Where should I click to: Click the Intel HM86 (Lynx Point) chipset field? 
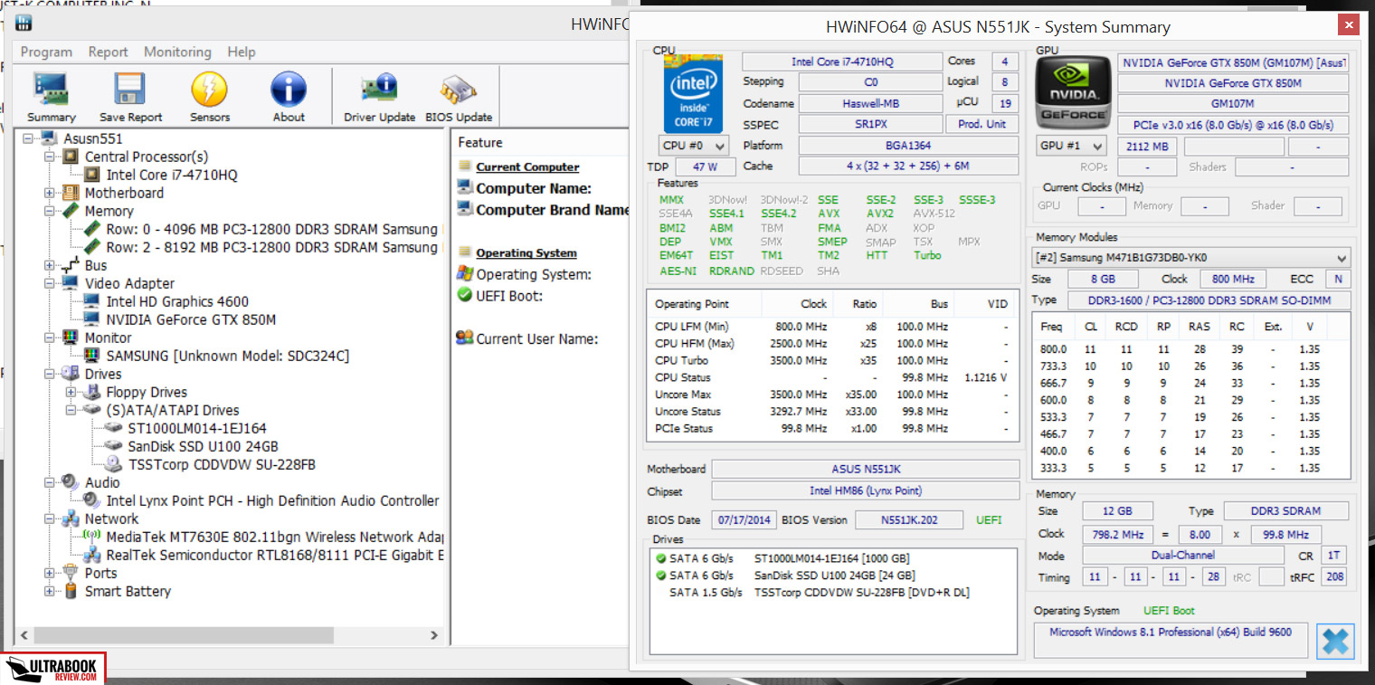tap(866, 490)
